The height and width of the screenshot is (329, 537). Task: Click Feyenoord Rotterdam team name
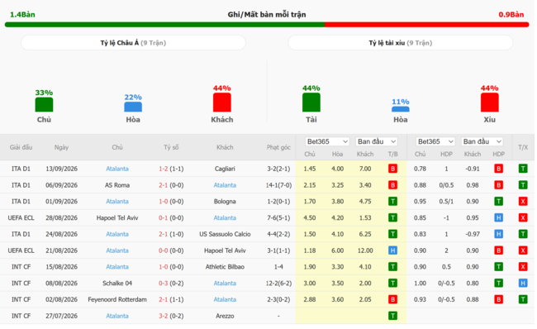coord(117,299)
